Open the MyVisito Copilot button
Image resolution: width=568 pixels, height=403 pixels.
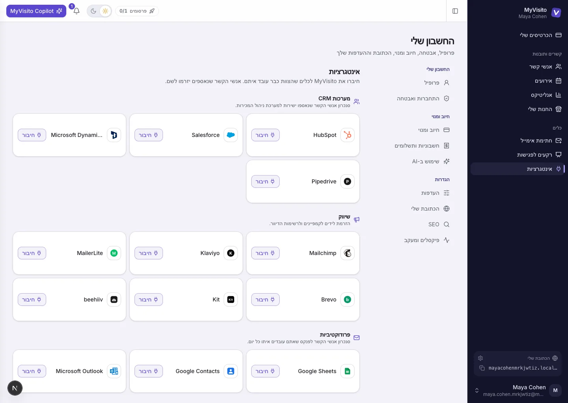[36, 11]
